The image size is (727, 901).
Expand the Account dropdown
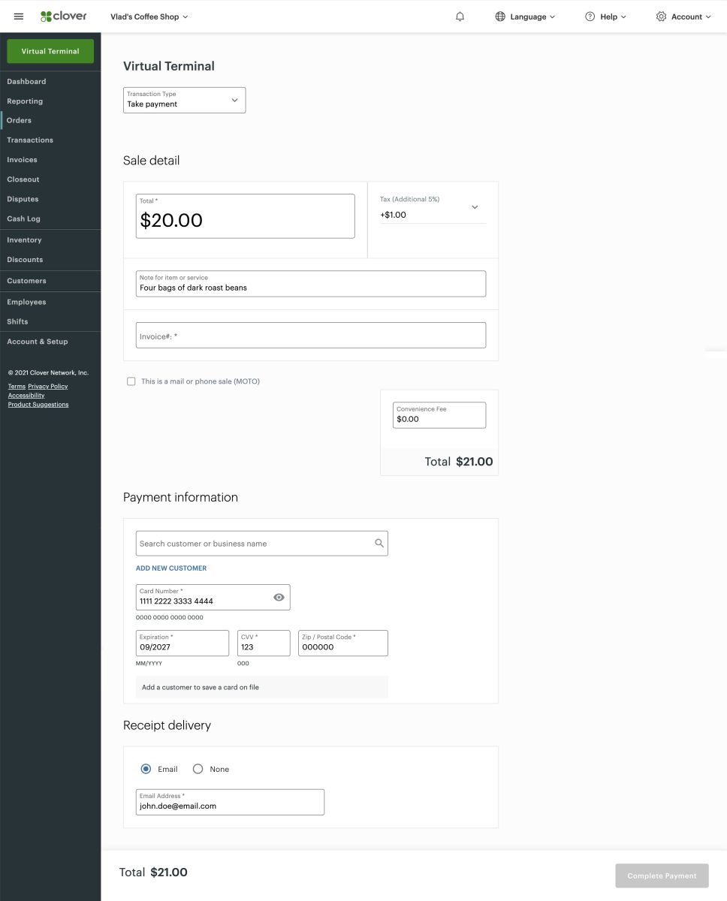[691, 17]
